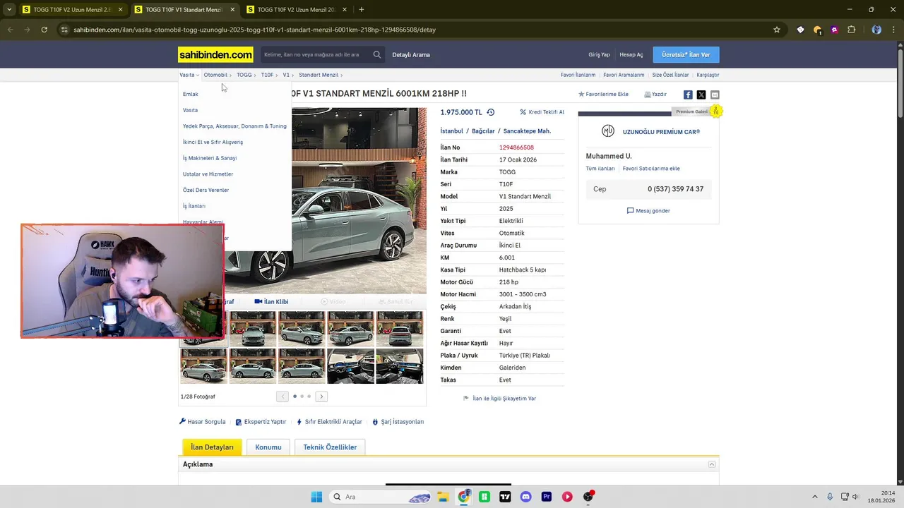Share listing on X
Screen dimensions: 904x508
pyautogui.click(x=701, y=95)
